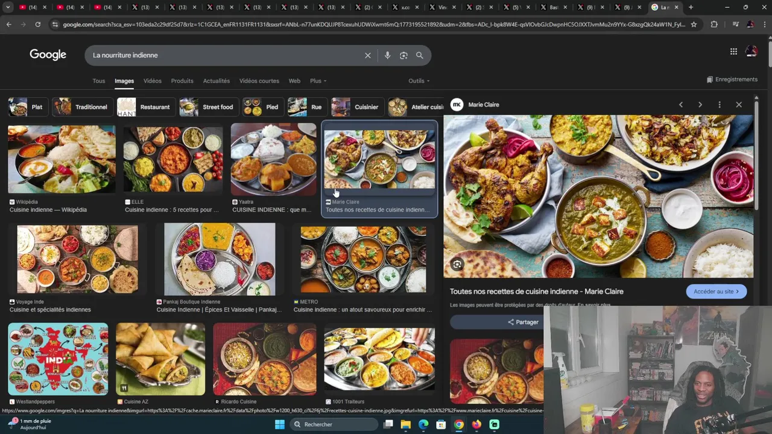Click the Accéder au site button
This screenshot has height=434, width=772.
[x=717, y=292]
